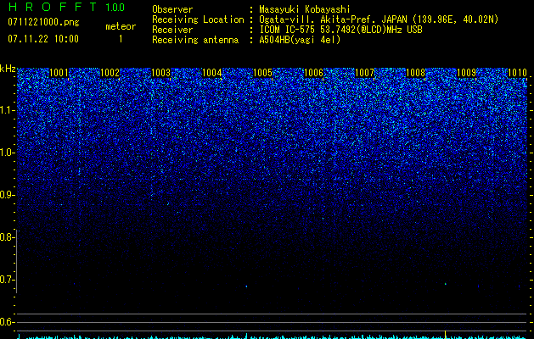534x339 pixels.
Task: Click the 0.8 frequency axis label
Action: pyautogui.click(x=7, y=237)
